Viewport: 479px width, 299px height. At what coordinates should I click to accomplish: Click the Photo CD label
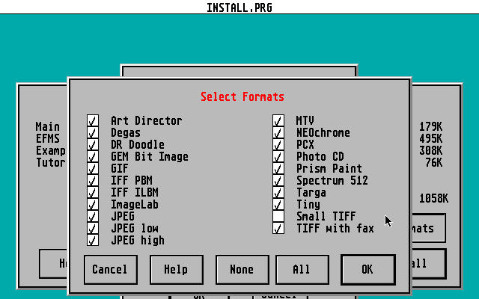click(320, 156)
